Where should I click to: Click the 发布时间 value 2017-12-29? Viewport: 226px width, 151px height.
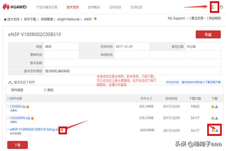(124, 46)
